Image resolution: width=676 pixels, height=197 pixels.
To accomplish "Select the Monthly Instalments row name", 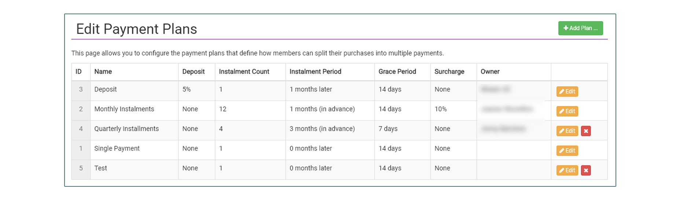I will 124,109.
